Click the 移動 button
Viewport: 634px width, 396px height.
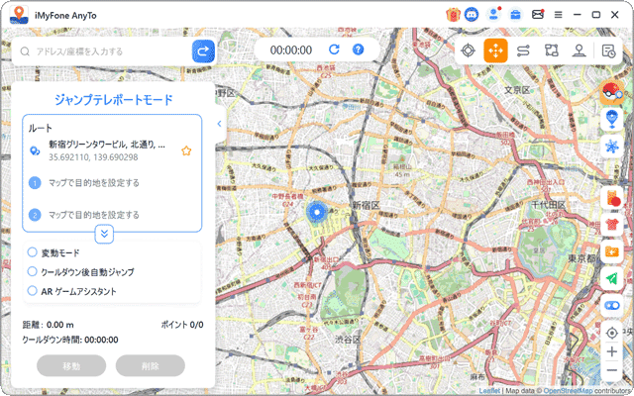[x=71, y=366]
